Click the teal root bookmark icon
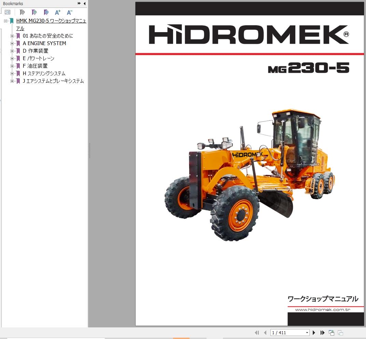The image size is (366, 339). click(12, 21)
